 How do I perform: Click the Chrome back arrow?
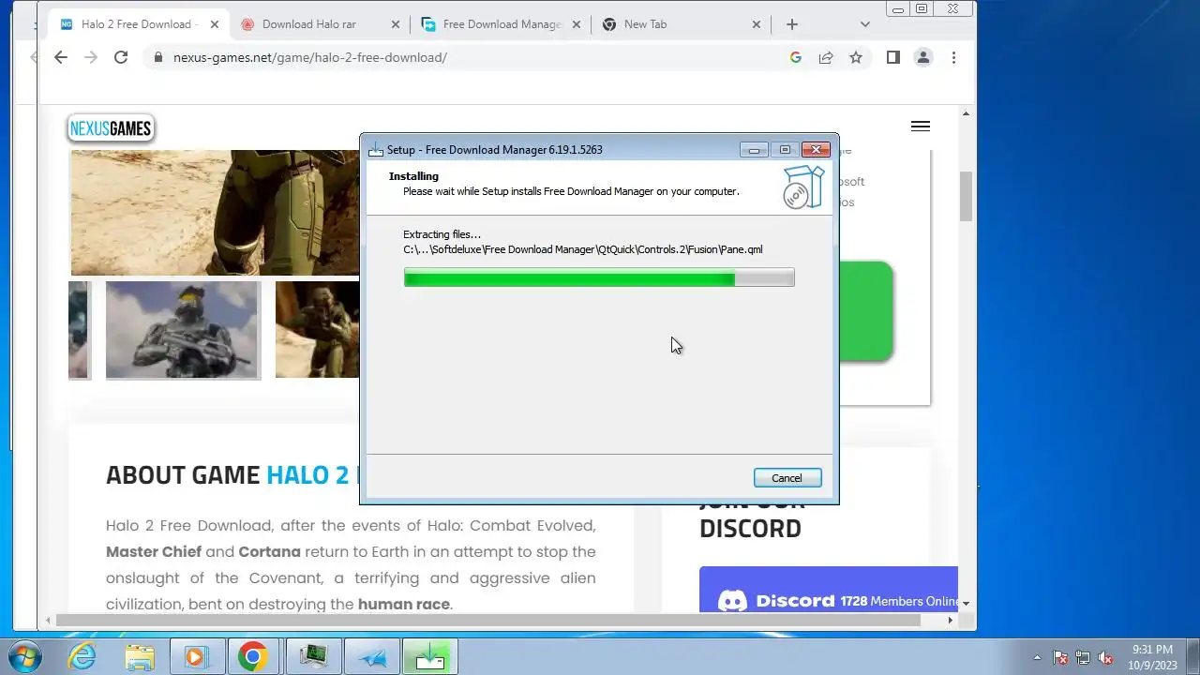pyautogui.click(x=61, y=57)
